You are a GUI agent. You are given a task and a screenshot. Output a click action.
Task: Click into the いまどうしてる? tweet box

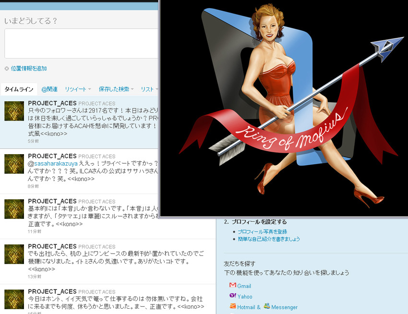81,44
